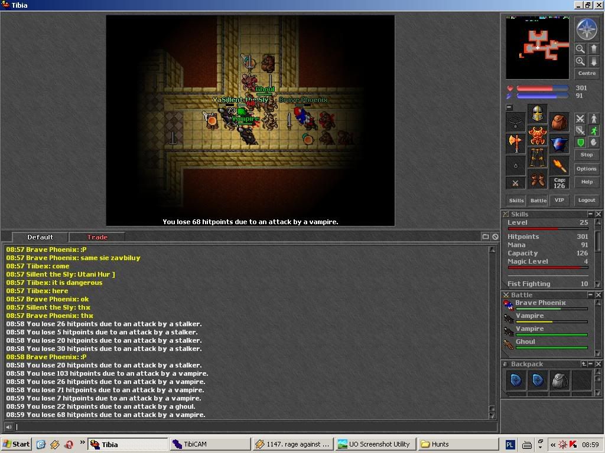The height and width of the screenshot is (453, 605).
Task: Open the brown backpack equipment slot
Action: 559,123
